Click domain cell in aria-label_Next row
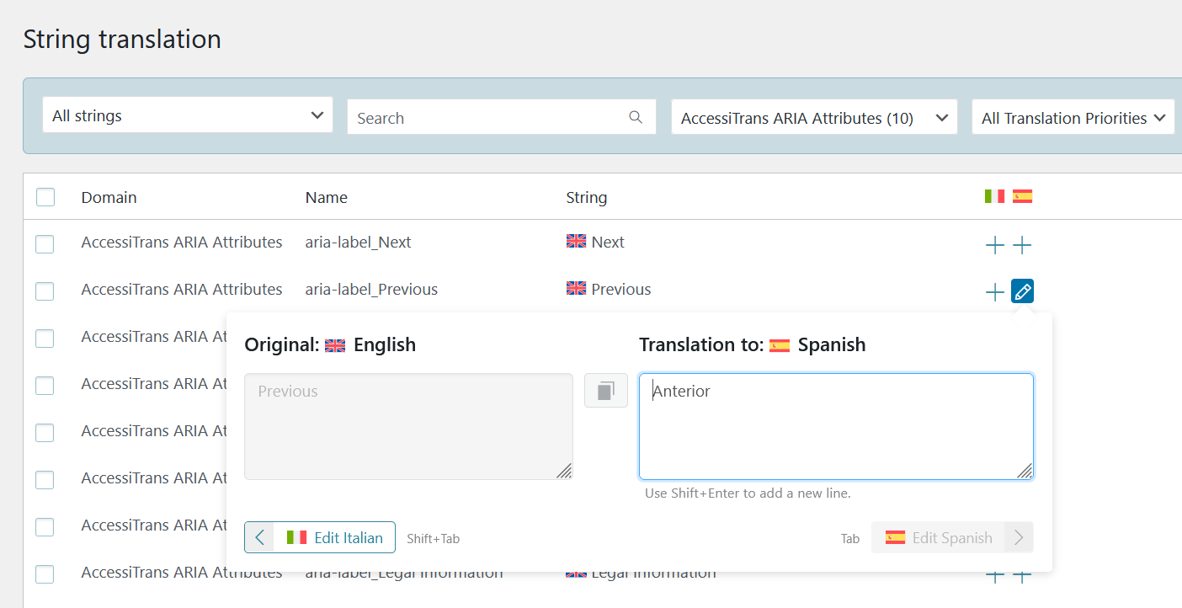This screenshot has height=608, width=1182. pos(182,242)
